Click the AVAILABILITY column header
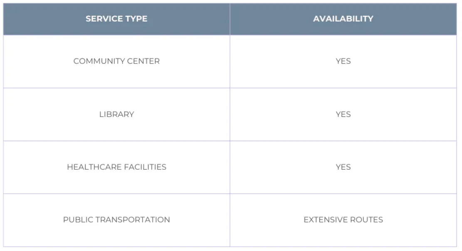Image resolution: width=462 pixels, height=251 pixels. point(343,19)
